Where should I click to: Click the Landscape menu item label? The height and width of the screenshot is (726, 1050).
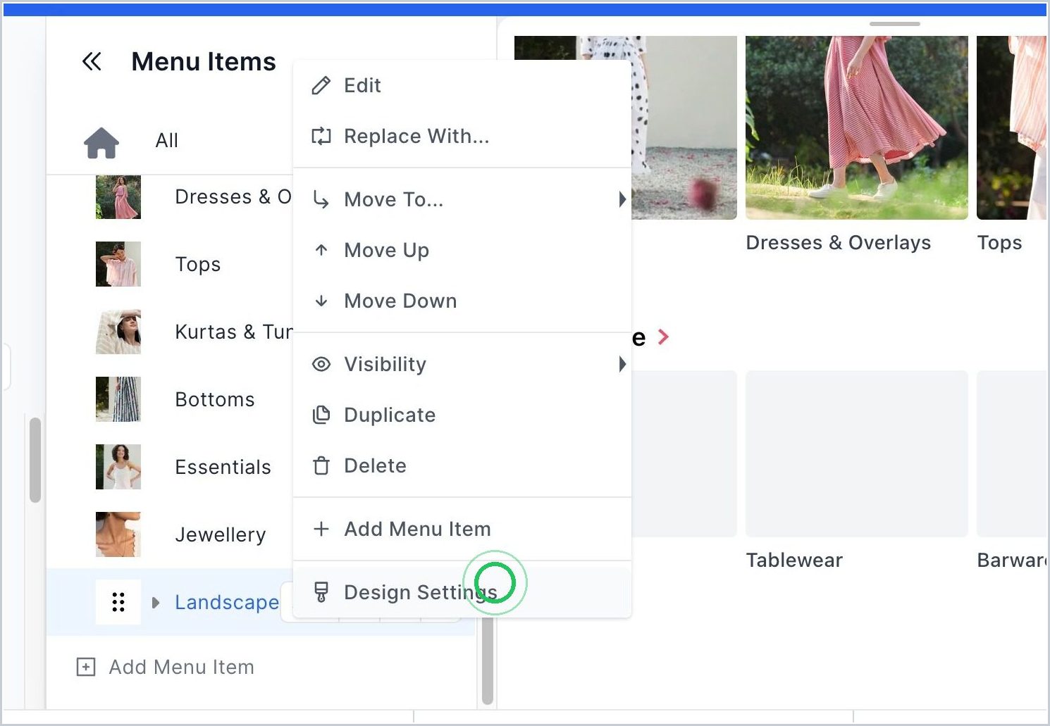(x=227, y=602)
